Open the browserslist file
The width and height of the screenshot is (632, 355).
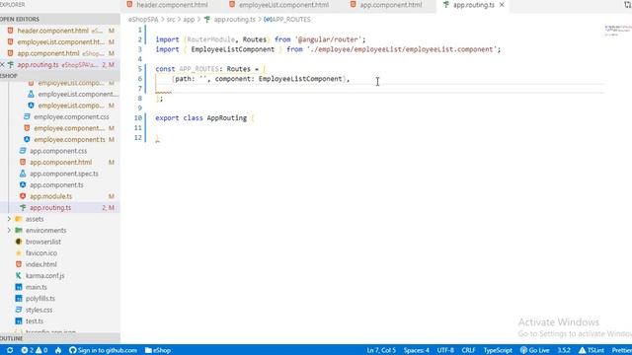43,242
